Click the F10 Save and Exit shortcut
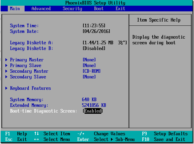 point(163,139)
